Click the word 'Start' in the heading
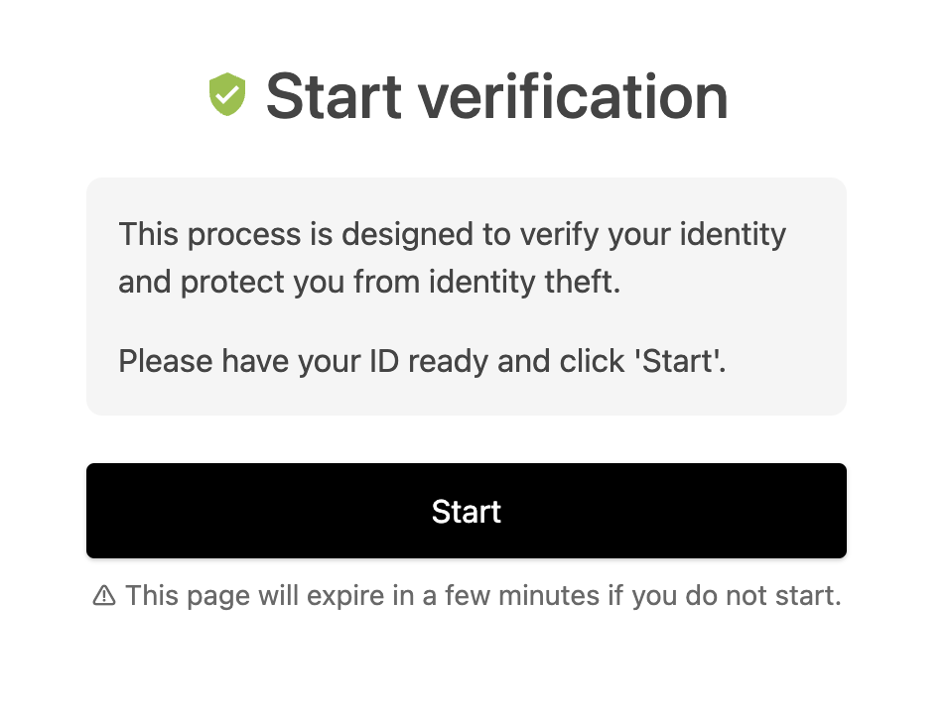 coord(334,96)
